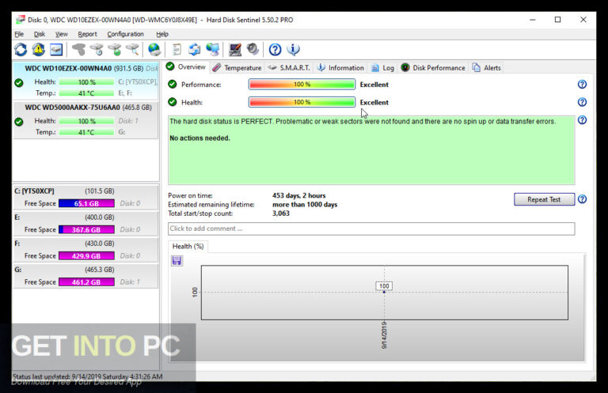Click the refresh arrows toolbar icon
608x393 pixels.
pyautogui.click(x=21, y=50)
